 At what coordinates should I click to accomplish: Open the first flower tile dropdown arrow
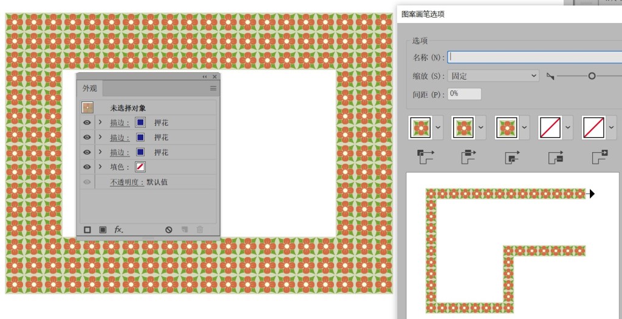438,128
